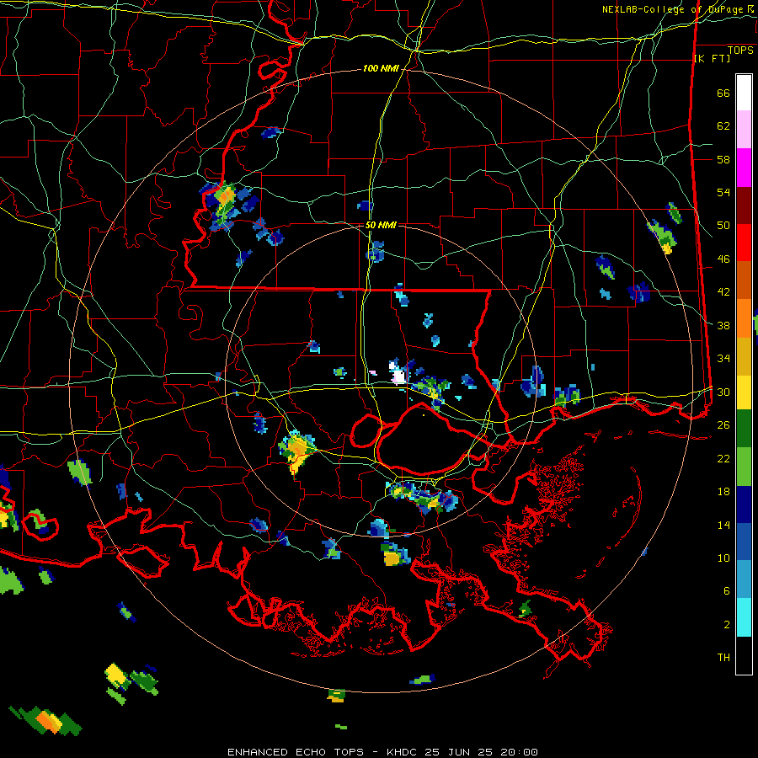Click the white swatch in the tops legend
This screenshot has width=758, height=758.
[x=744, y=93]
